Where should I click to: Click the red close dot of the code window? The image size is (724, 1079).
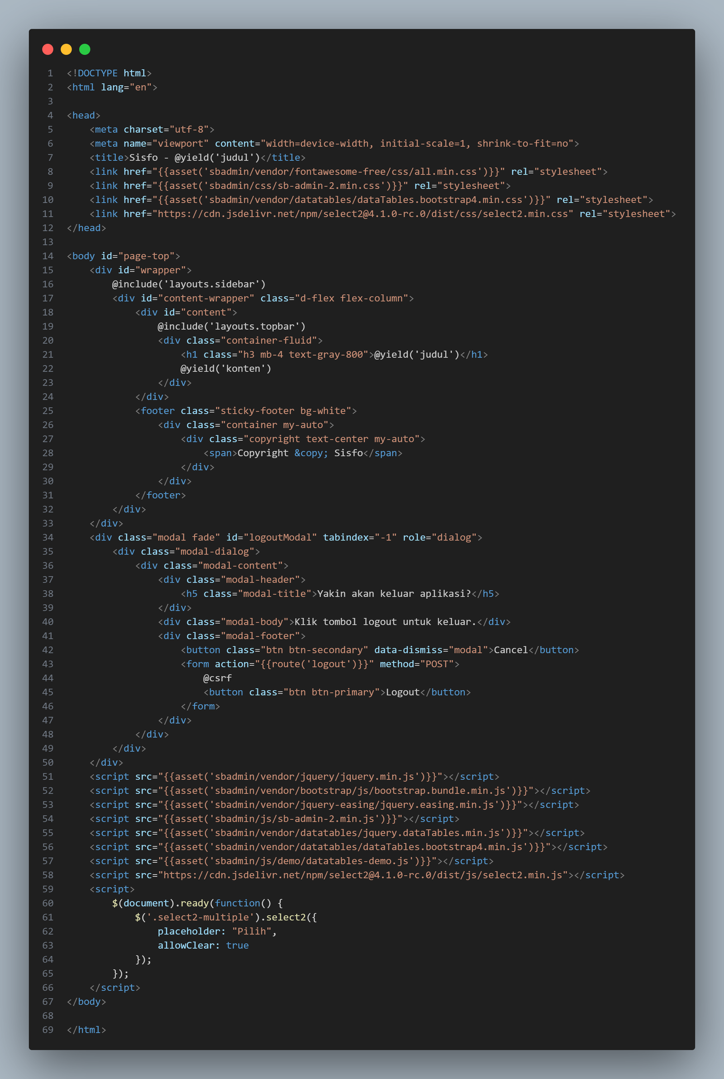(48, 49)
